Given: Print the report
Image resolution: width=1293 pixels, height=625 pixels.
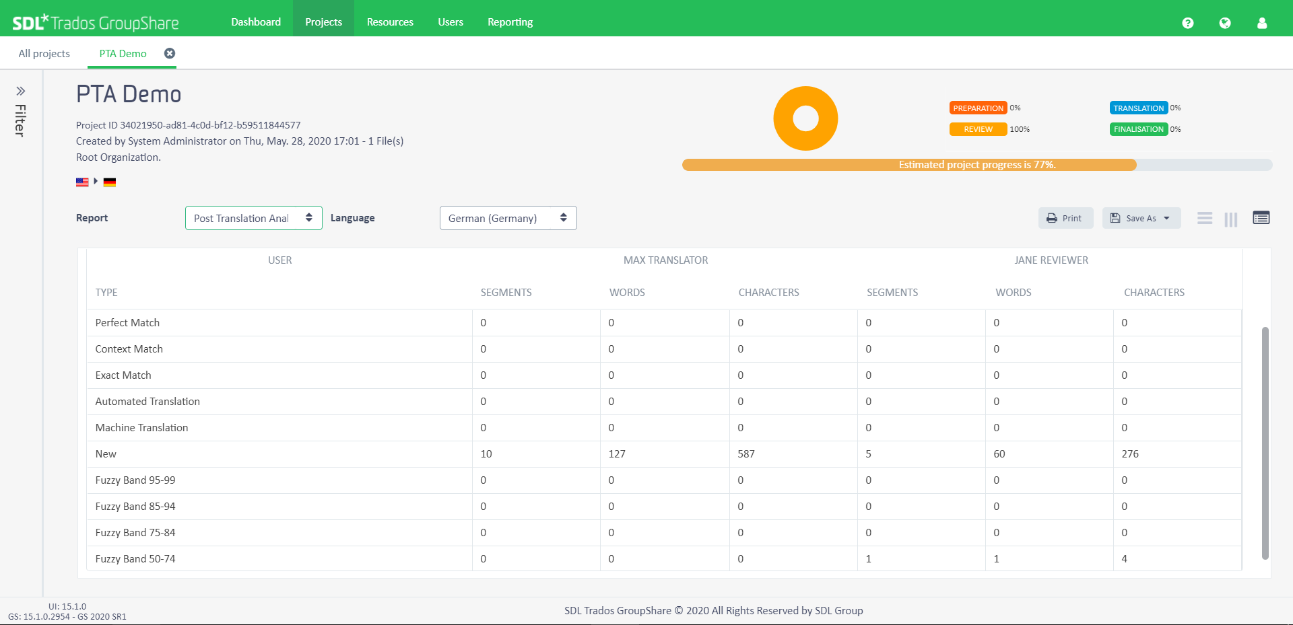Looking at the screenshot, I should tap(1065, 218).
